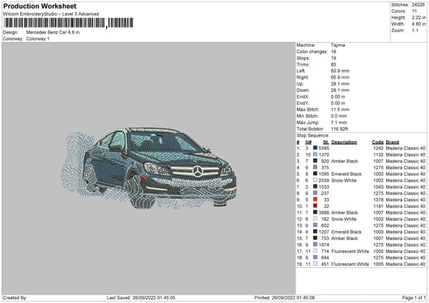
Task: Click the barcode under the worksheet title
Action: click(x=69, y=23)
